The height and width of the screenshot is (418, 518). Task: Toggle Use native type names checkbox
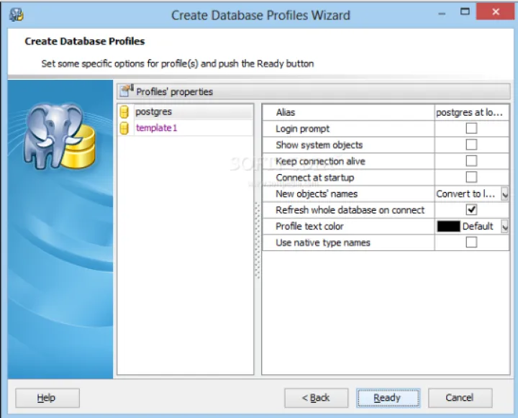coord(471,243)
